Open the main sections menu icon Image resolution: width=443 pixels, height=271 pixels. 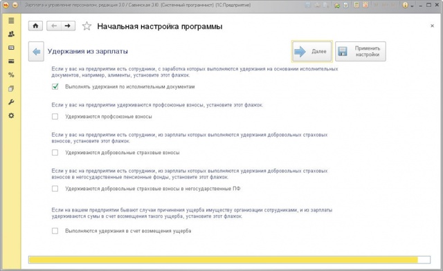coord(11,21)
